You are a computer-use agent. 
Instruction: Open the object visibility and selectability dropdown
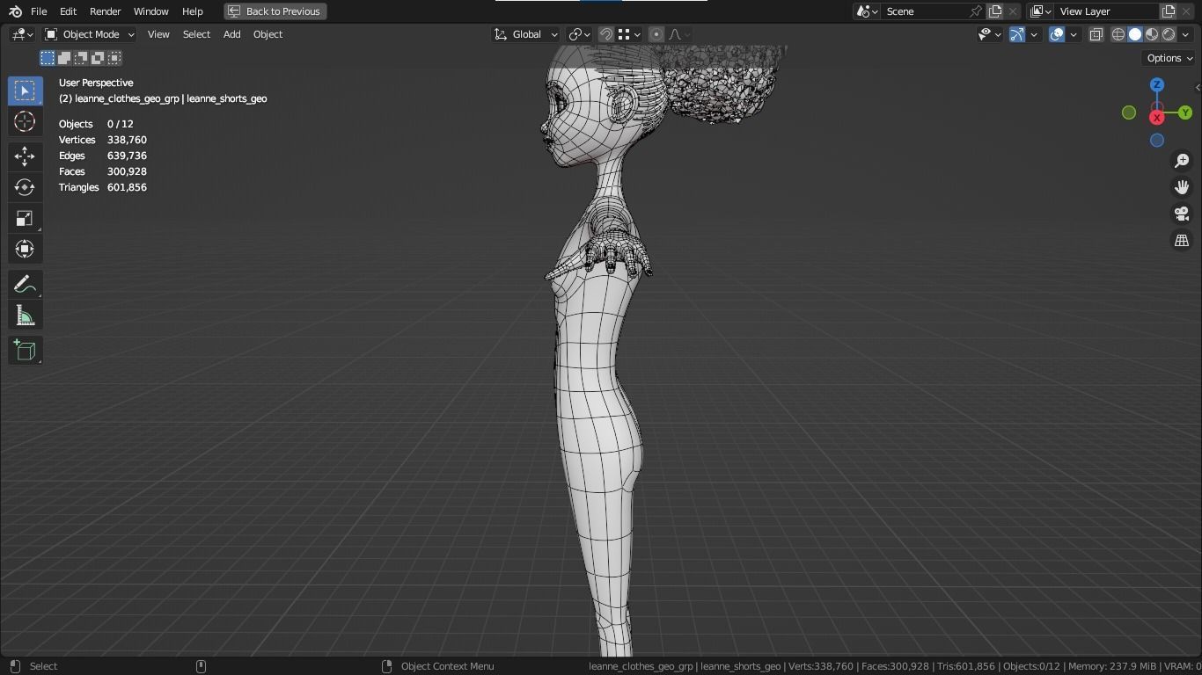coord(990,34)
